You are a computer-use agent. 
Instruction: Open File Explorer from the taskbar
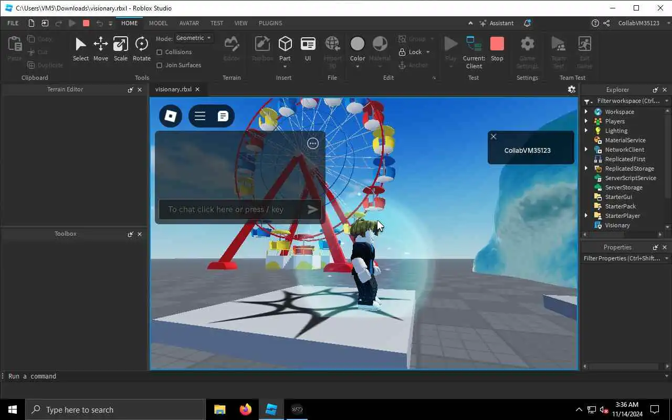click(219, 409)
